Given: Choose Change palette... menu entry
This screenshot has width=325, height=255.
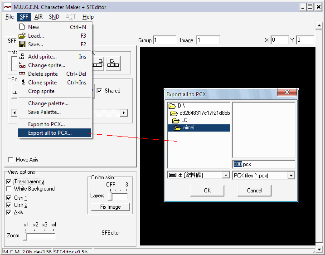Looking at the screenshot, I should coord(54,103).
